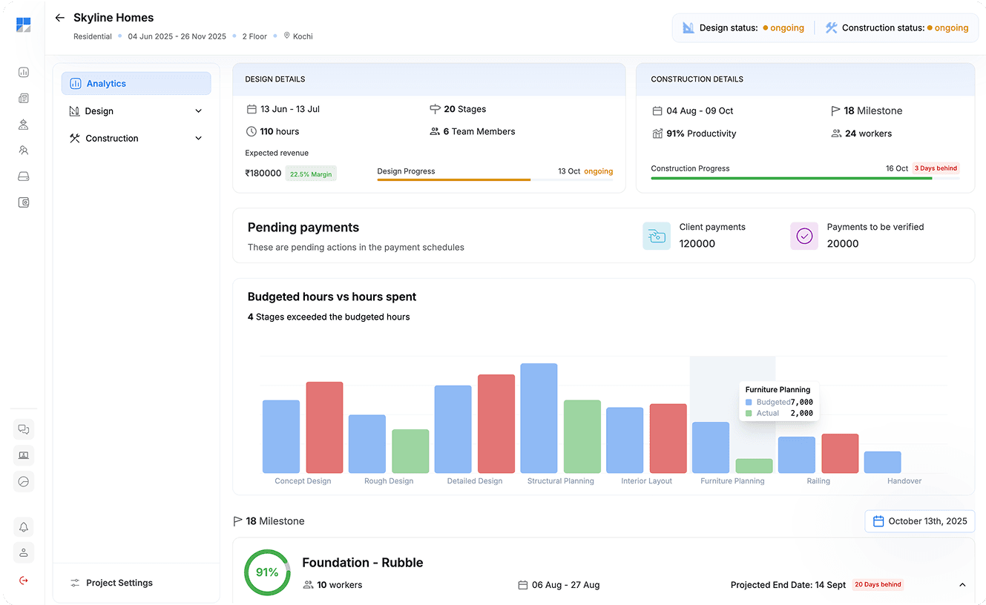Screen dimensions: 986x605
Task: Collapse the Foundation - Rubble milestone
Action: pyautogui.click(x=962, y=585)
